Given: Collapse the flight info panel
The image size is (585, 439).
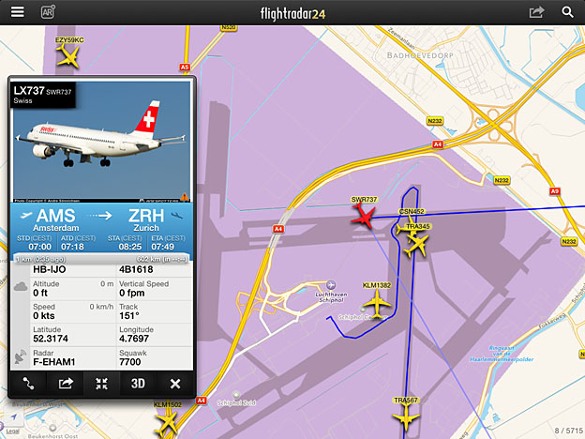Looking at the screenshot, I should click(x=101, y=384).
